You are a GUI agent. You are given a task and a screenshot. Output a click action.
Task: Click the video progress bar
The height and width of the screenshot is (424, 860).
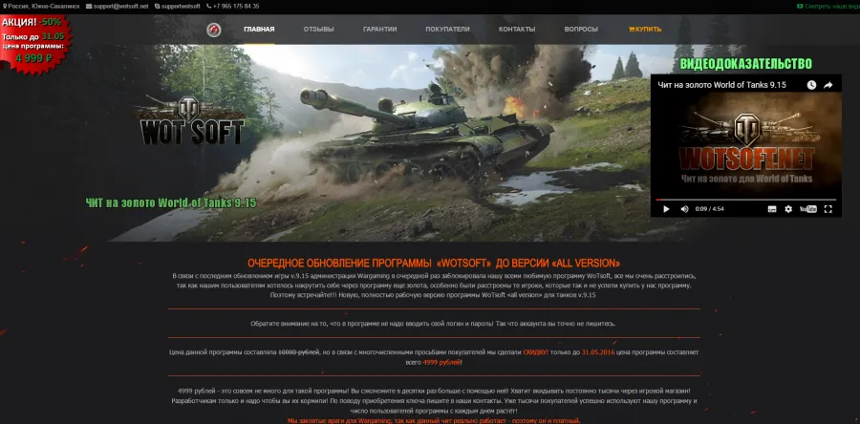tap(746, 200)
